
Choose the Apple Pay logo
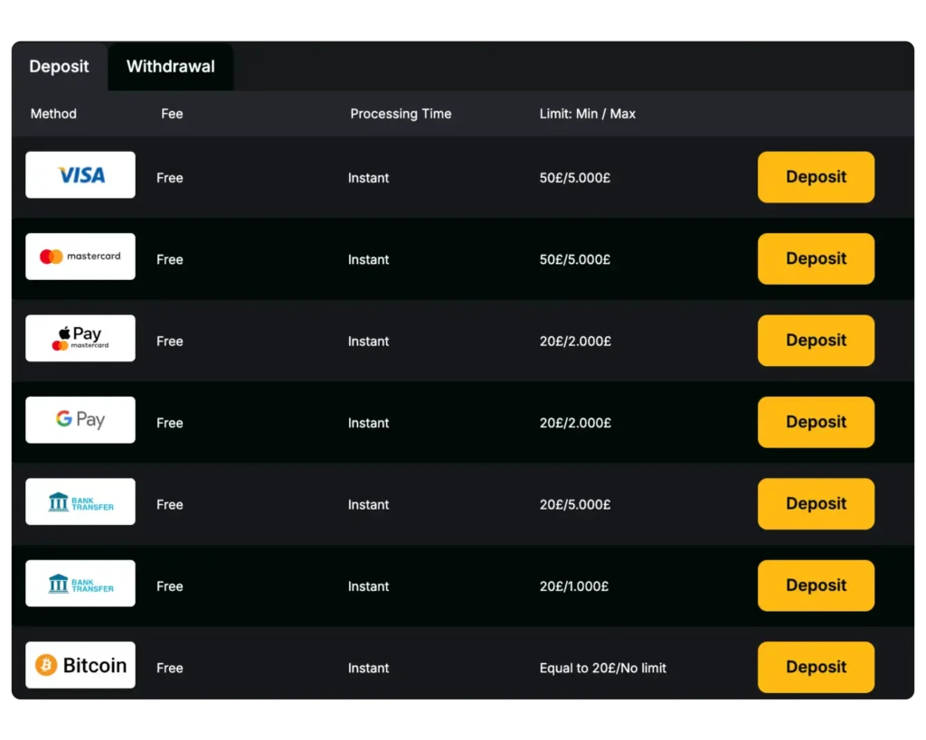click(80, 338)
